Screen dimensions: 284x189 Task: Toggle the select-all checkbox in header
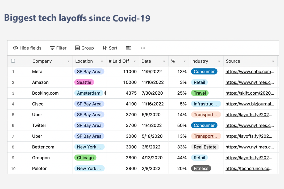[x=13, y=61]
